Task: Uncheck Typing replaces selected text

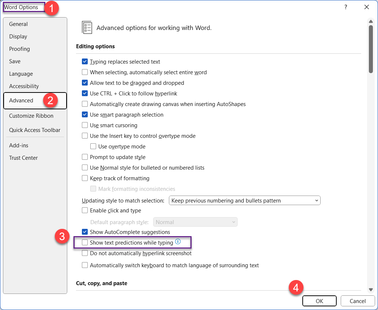Action: pos(84,61)
